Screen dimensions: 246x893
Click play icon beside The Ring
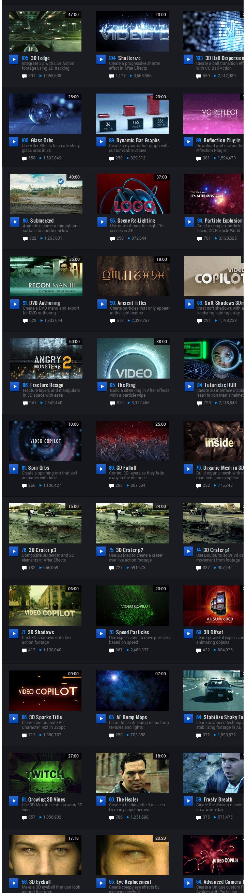tap(102, 386)
